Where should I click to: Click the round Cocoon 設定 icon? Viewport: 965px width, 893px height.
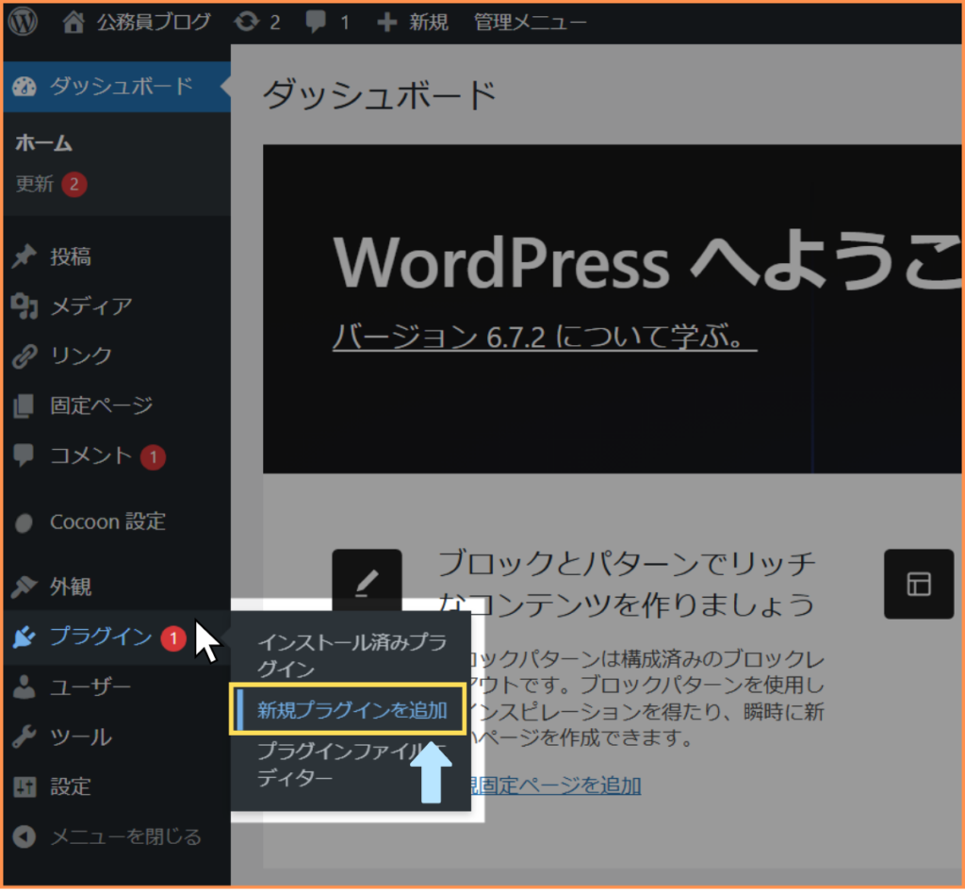pos(24,522)
